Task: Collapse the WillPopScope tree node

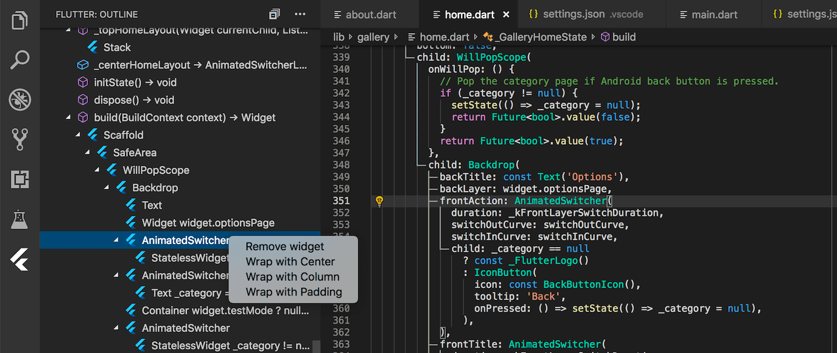Action: tap(96, 170)
